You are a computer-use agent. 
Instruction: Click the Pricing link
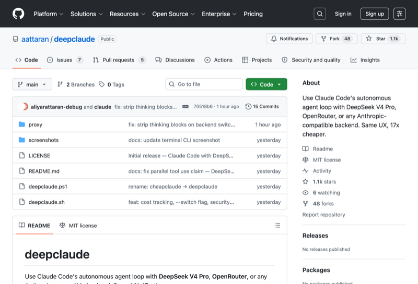pyautogui.click(x=253, y=14)
